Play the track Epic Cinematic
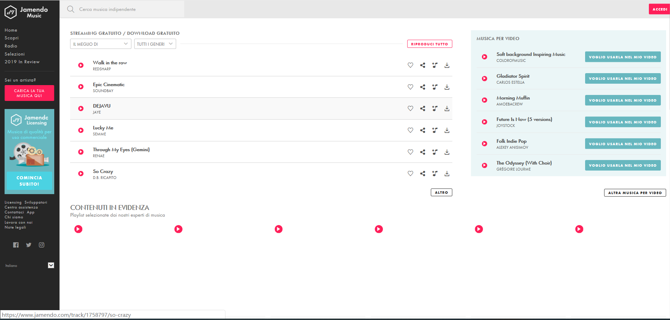Screen dimensions: 670x320 [81, 87]
